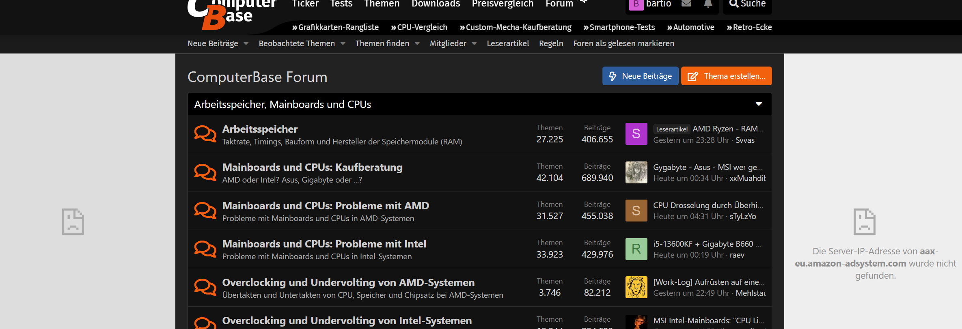The image size is (962, 329).
Task: Open the Downloads section
Action: (436, 4)
